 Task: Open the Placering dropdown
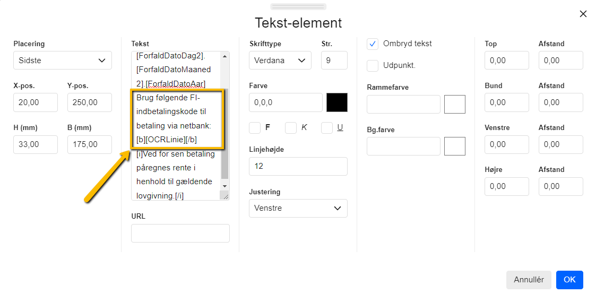tap(63, 61)
